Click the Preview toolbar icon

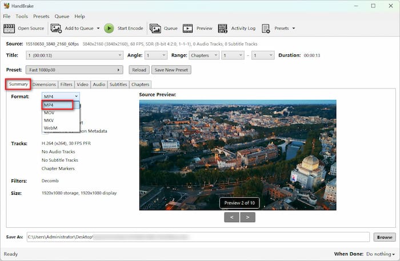pyautogui.click(x=188, y=29)
